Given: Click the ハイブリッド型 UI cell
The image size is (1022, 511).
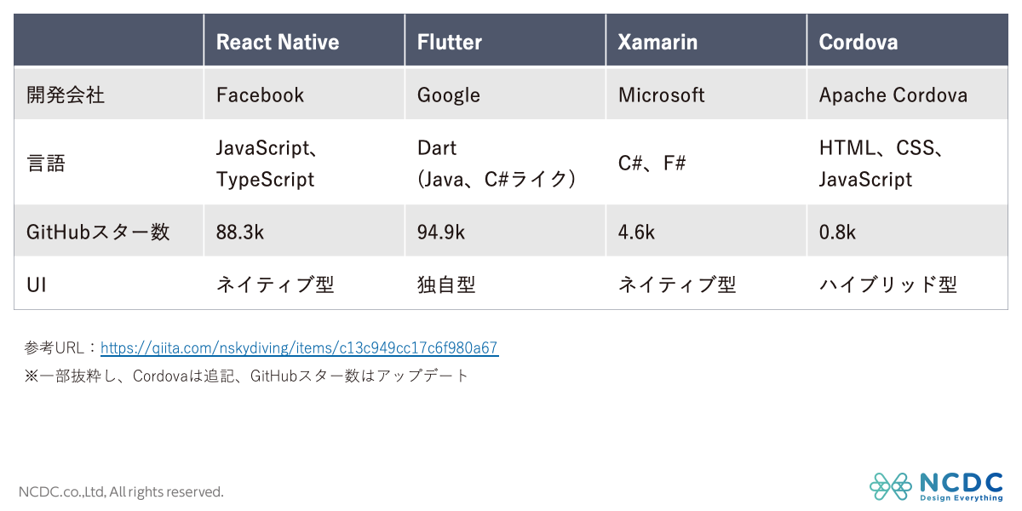Looking at the screenshot, I should [x=888, y=284].
